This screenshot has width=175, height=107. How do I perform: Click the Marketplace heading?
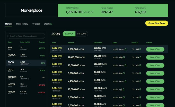(x=31, y=10)
